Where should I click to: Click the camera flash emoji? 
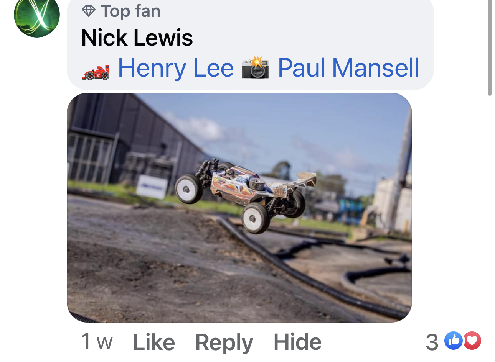coord(256,68)
